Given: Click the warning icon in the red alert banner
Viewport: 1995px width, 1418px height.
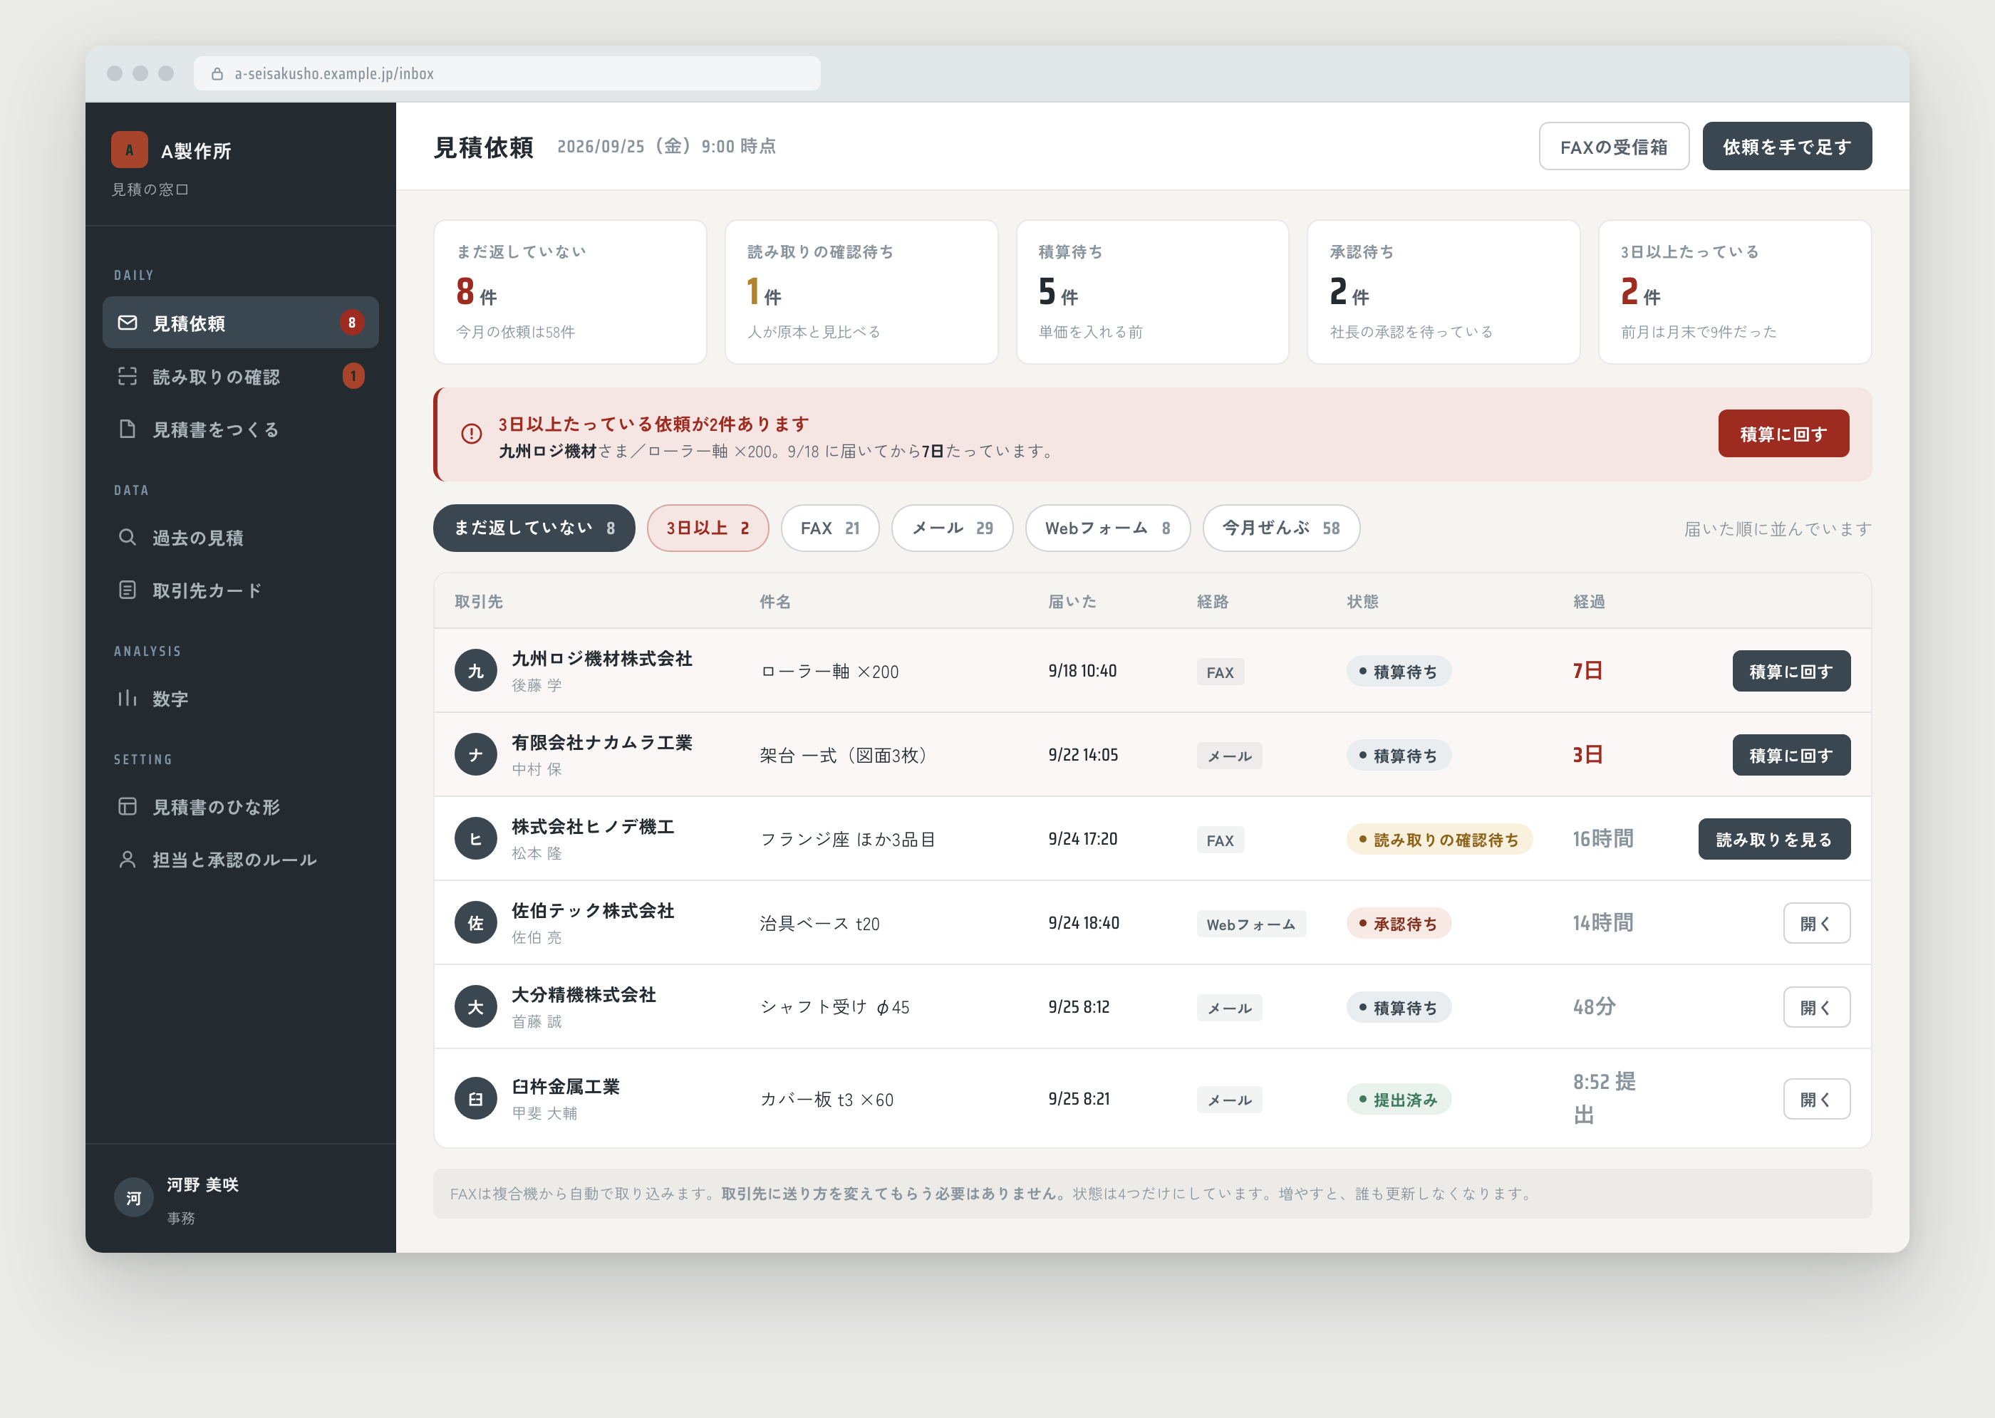Looking at the screenshot, I should coord(472,434).
